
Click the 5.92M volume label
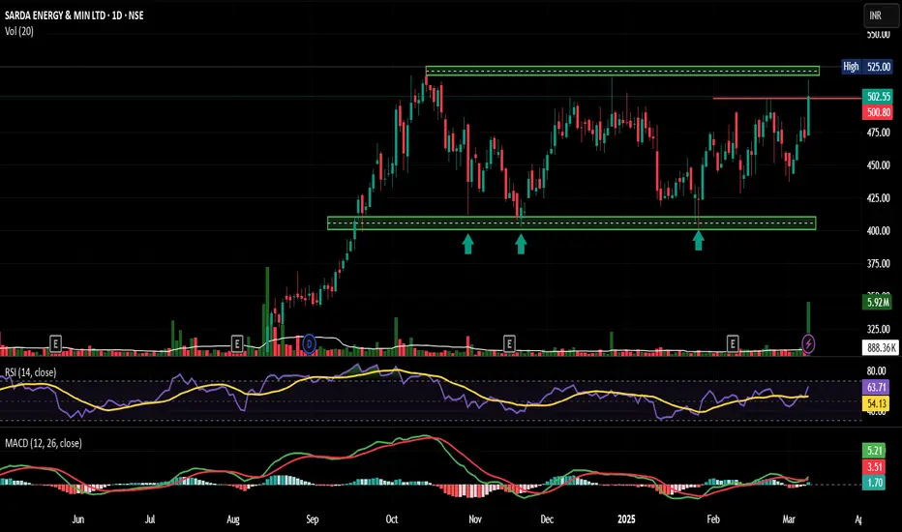(x=879, y=302)
